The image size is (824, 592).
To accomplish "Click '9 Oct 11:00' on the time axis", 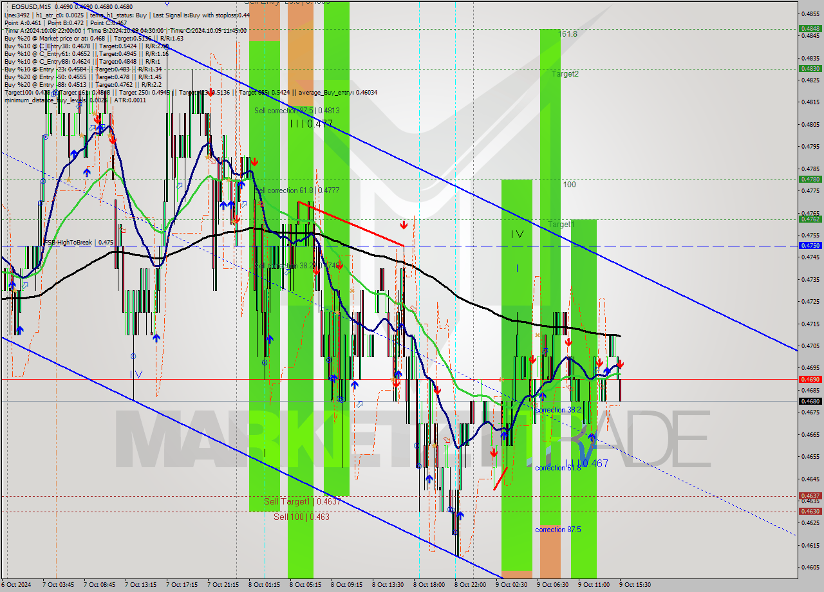I will click(x=594, y=585).
